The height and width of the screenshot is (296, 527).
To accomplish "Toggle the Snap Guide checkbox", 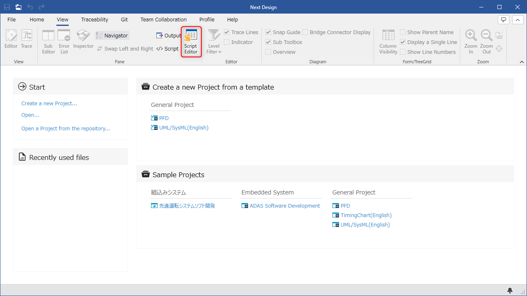I will click(283, 32).
